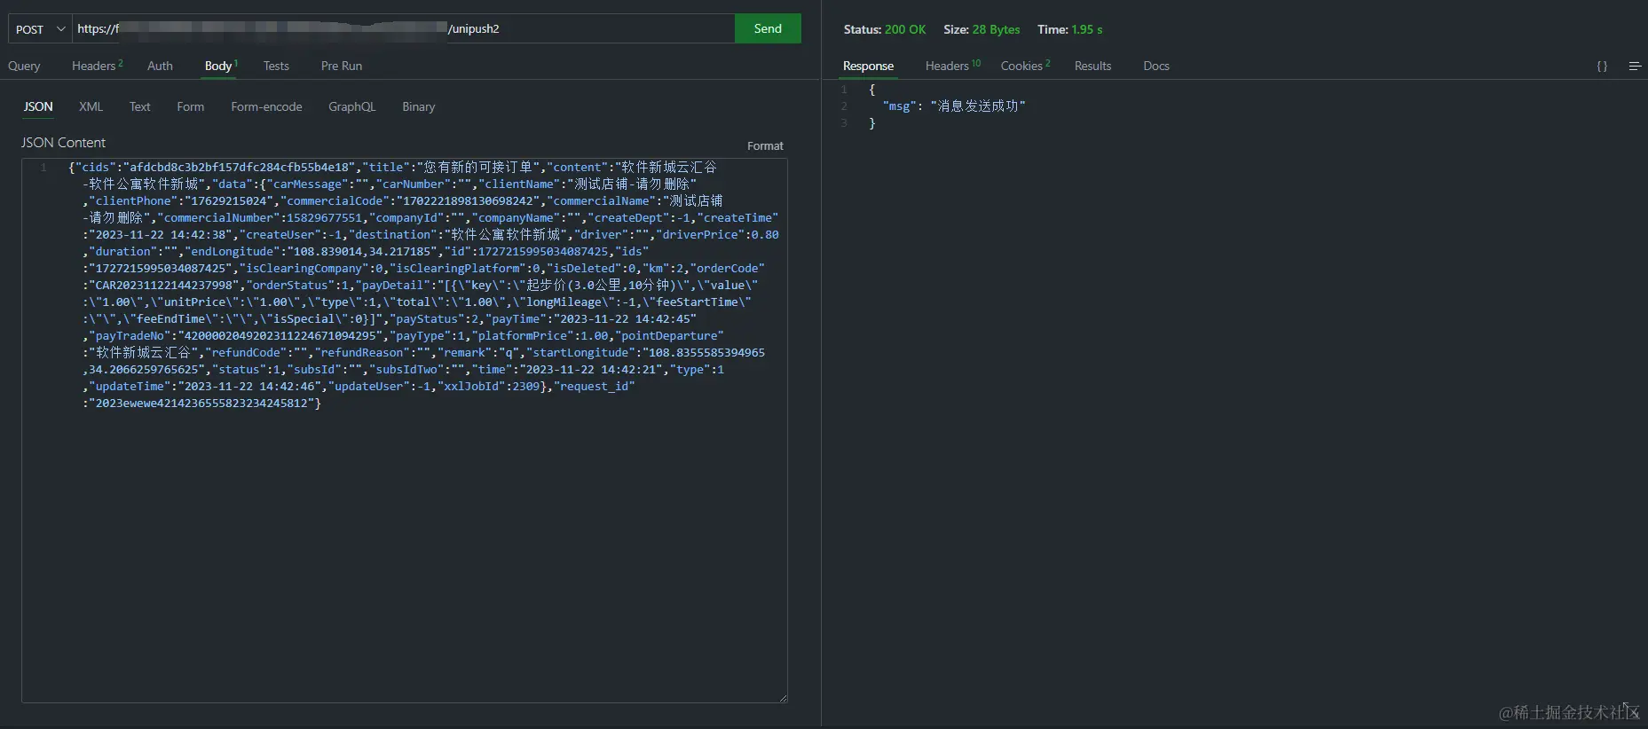The image size is (1648, 729).
Task: Open the response options menu icon
Action: click(1635, 67)
